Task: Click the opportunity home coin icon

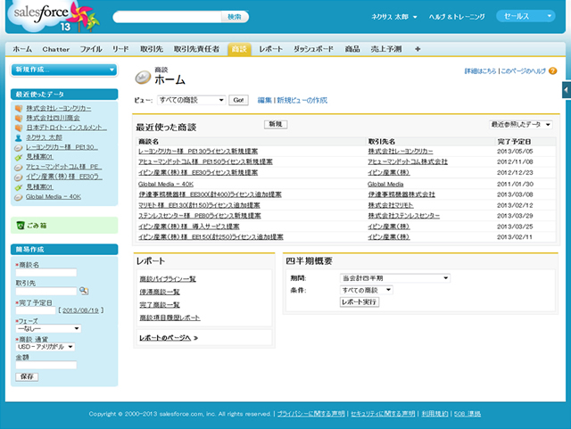Action: tap(143, 78)
